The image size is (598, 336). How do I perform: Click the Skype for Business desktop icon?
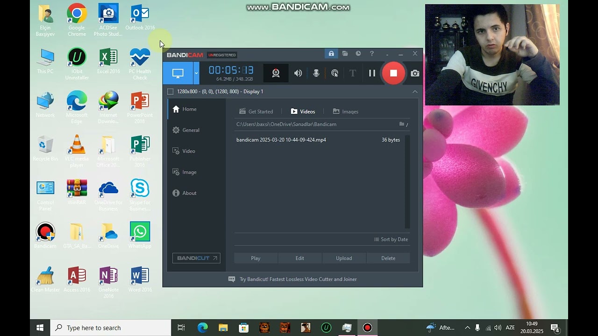(140, 195)
